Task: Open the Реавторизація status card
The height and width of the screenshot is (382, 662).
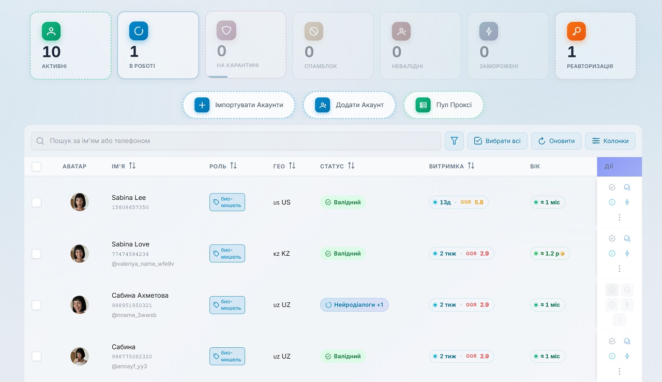Action: coord(596,46)
